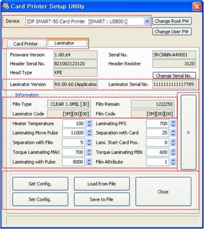
Task: Close the window with the red X
Action: [x=197, y=7]
